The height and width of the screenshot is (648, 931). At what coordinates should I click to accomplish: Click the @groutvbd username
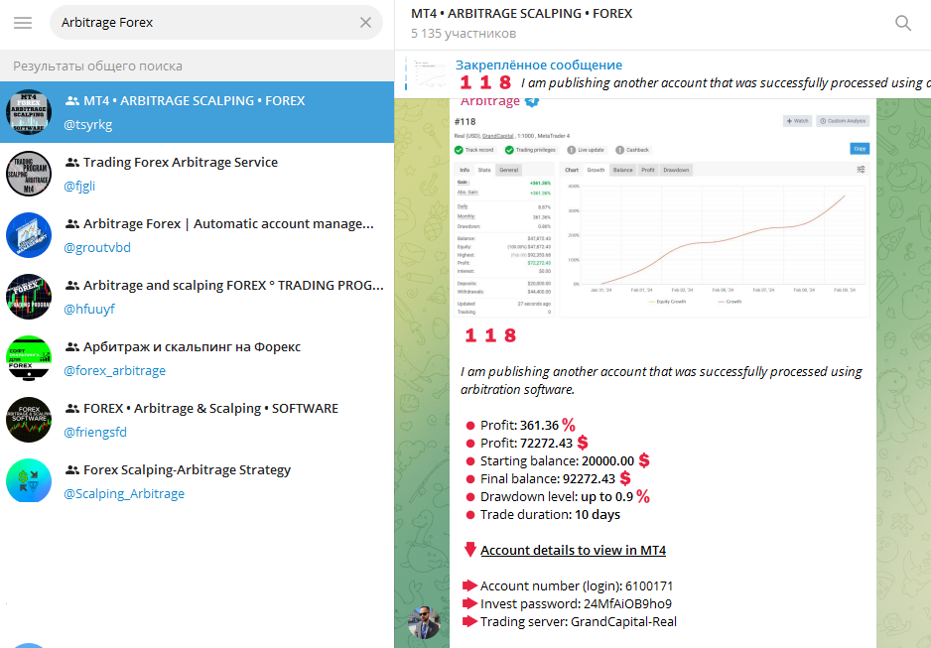pos(97,247)
